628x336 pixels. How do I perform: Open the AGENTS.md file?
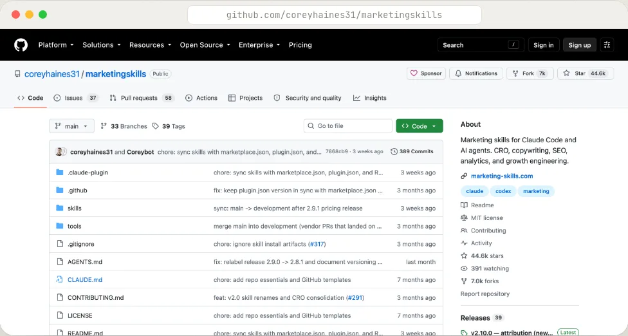point(85,262)
